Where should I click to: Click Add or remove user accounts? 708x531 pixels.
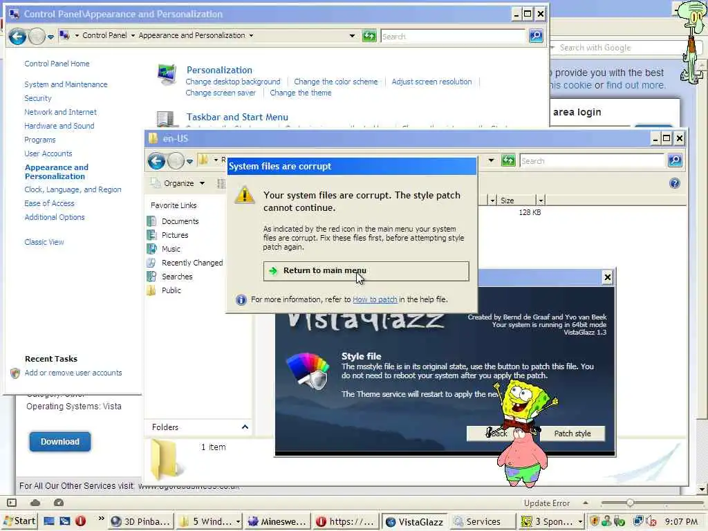pyautogui.click(x=73, y=373)
